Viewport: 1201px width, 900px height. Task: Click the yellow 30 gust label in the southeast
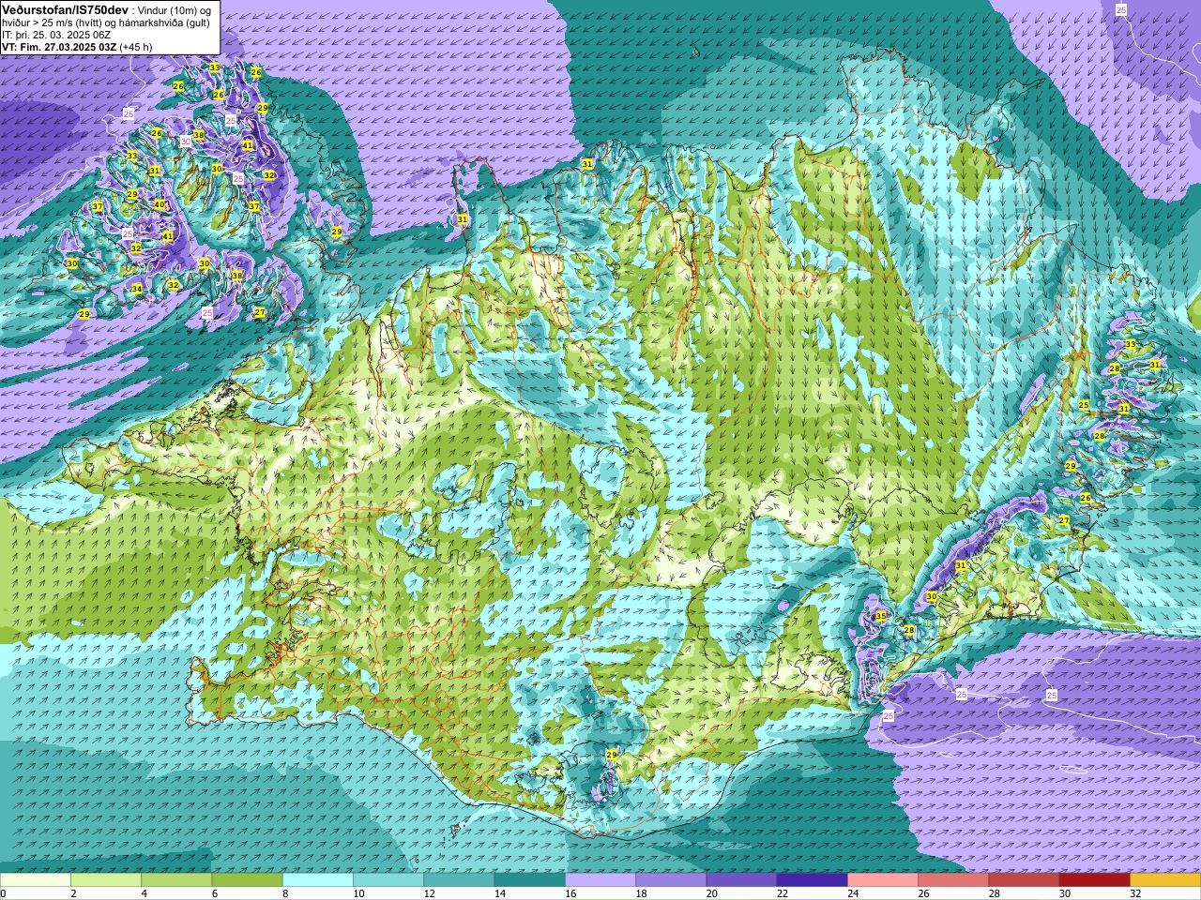pyautogui.click(x=932, y=596)
